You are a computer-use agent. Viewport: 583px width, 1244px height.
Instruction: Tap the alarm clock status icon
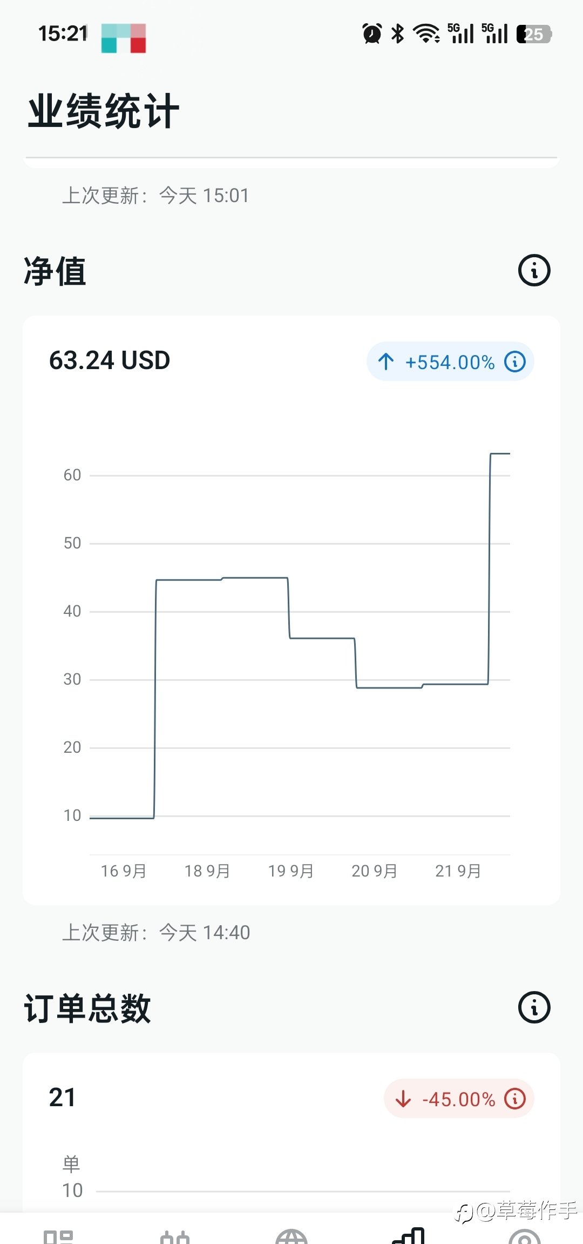372,34
